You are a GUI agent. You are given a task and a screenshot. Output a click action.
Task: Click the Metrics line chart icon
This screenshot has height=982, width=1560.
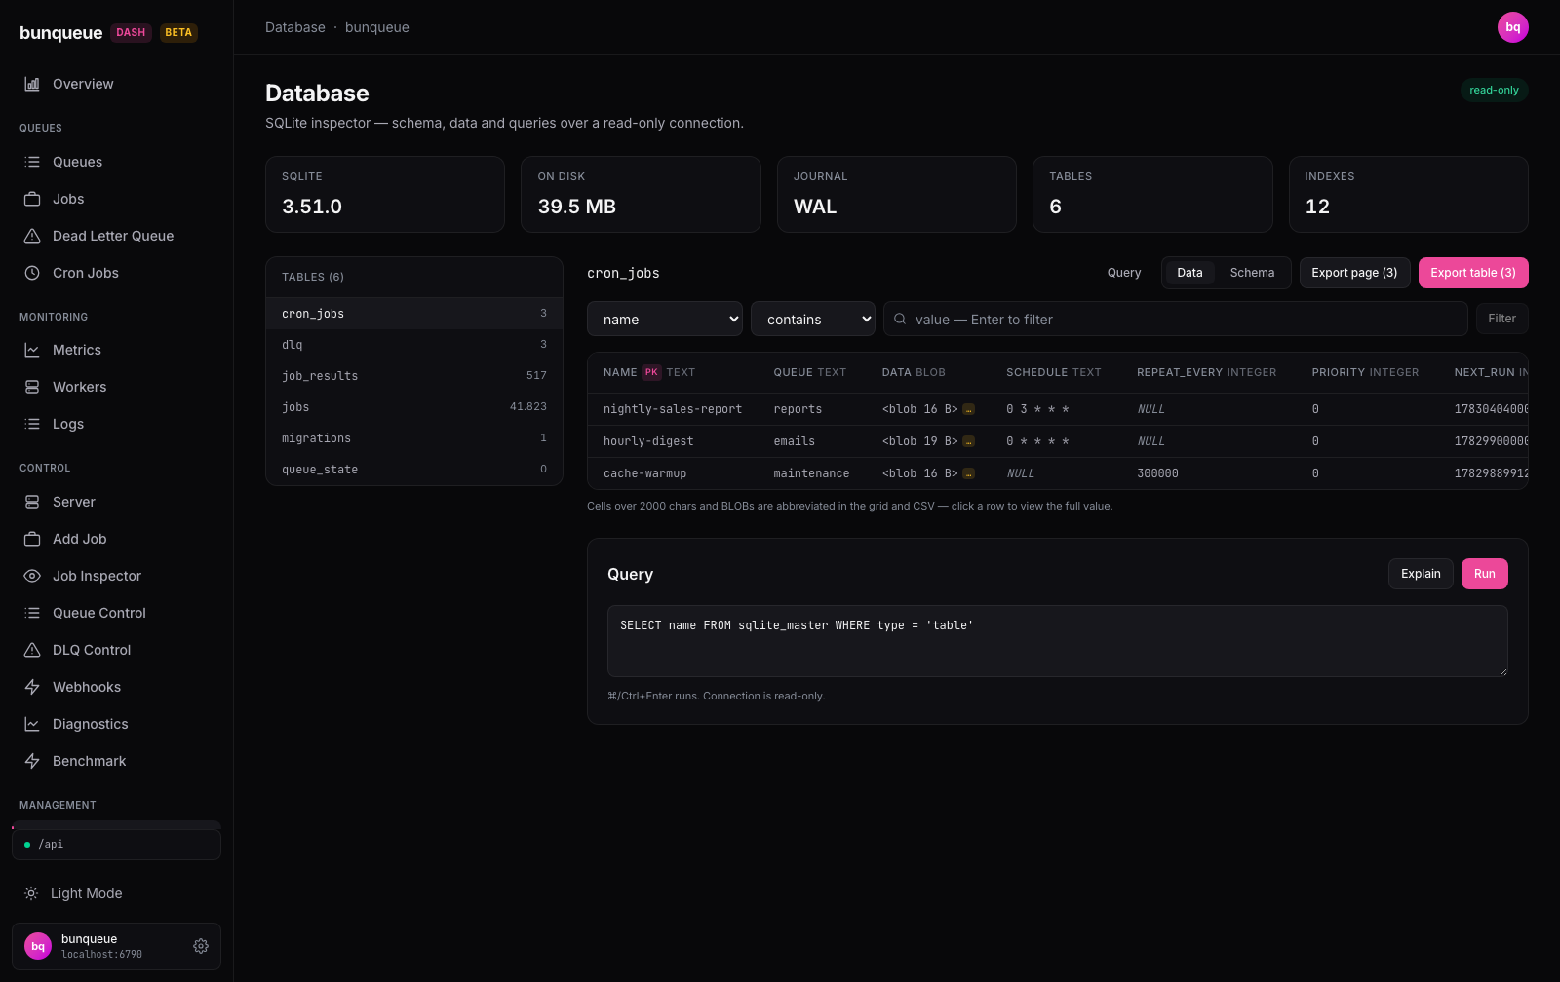(x=32, y=350)
